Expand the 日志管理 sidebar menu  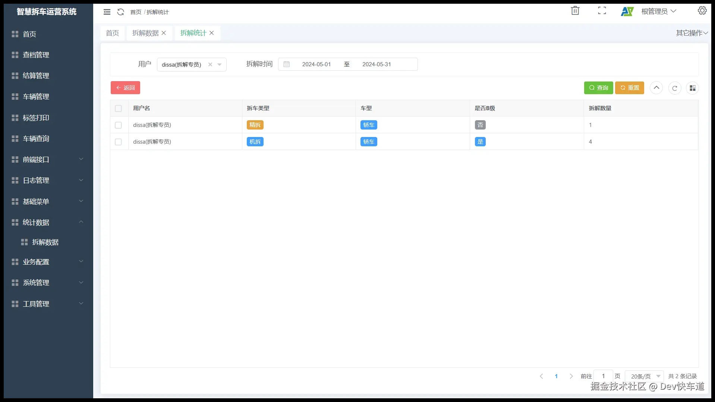tap(48, 180)
